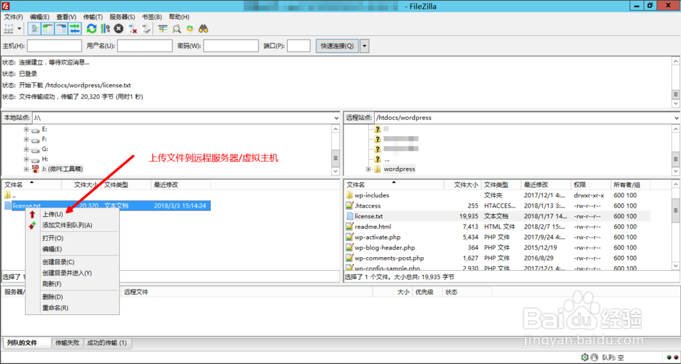Sort remote files by 权限 column

pos(591,185)
